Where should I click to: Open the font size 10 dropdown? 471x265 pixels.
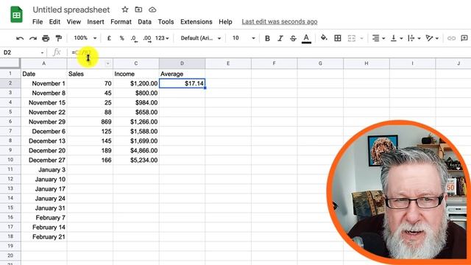coord(244,38)
